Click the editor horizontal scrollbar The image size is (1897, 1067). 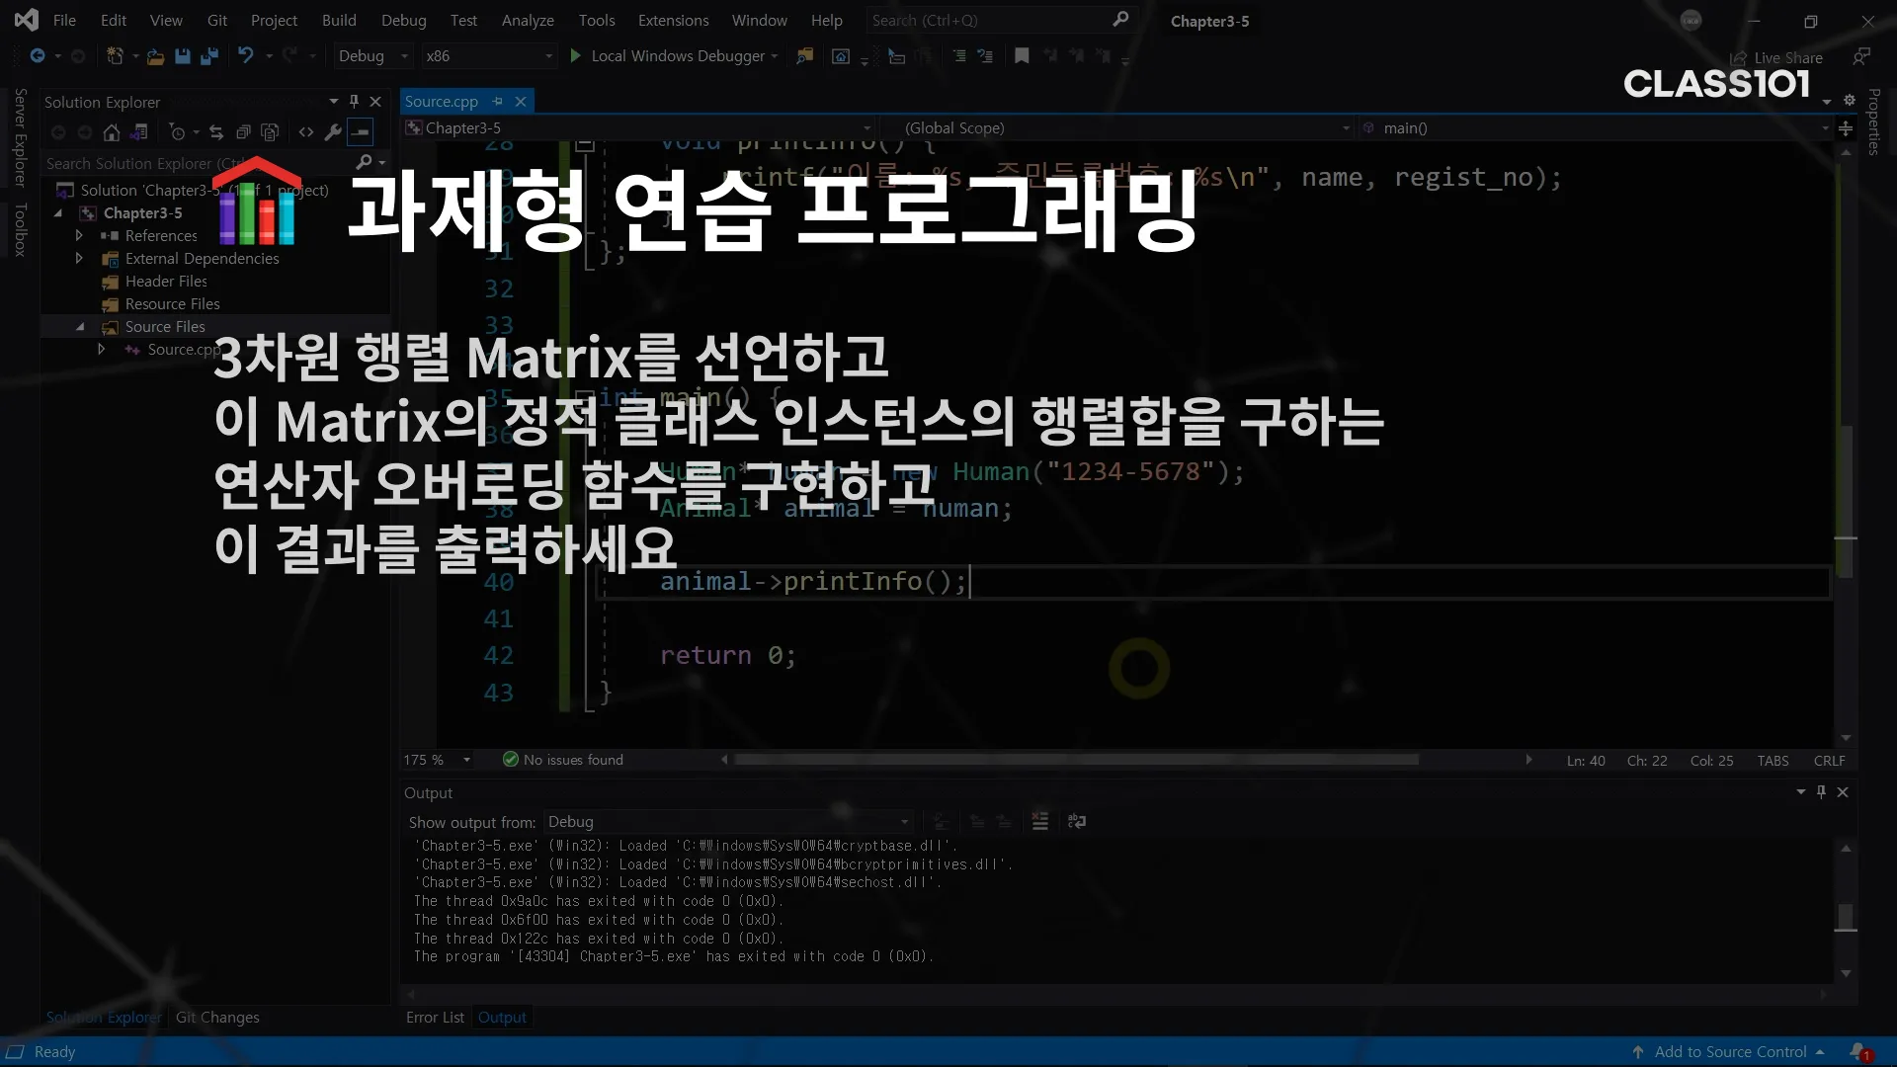pos(1076,760)
